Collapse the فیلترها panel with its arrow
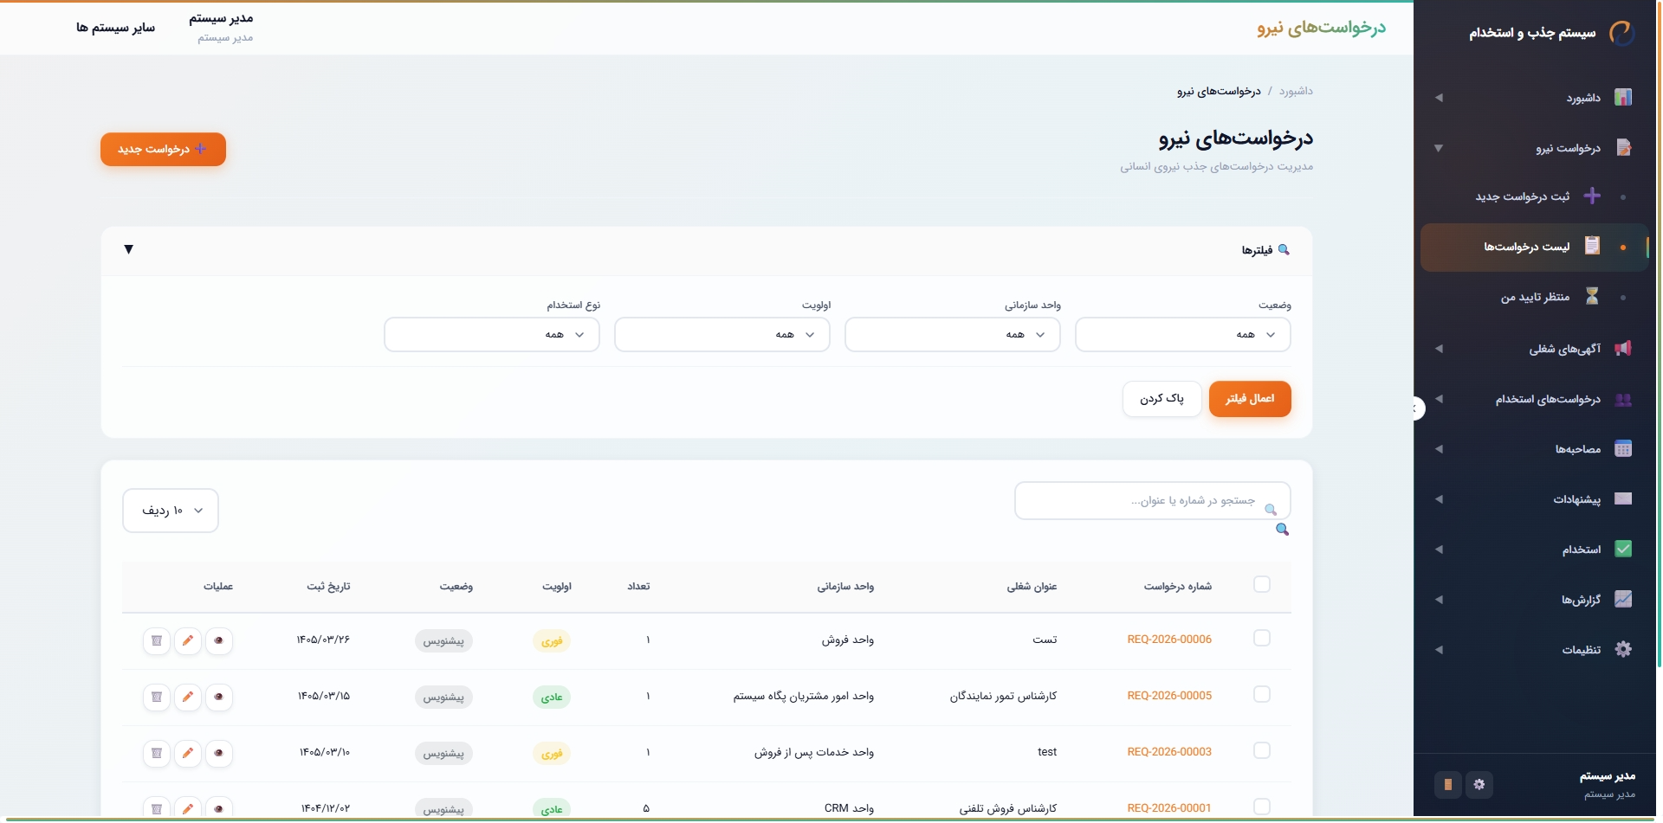 tap(129, 250)
